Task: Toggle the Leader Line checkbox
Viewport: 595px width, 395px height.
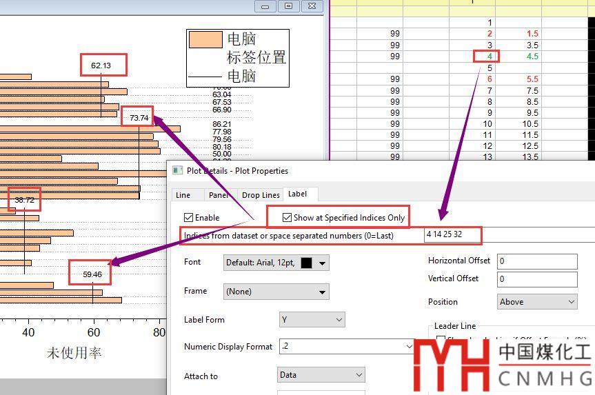Action: click(441, 338)
